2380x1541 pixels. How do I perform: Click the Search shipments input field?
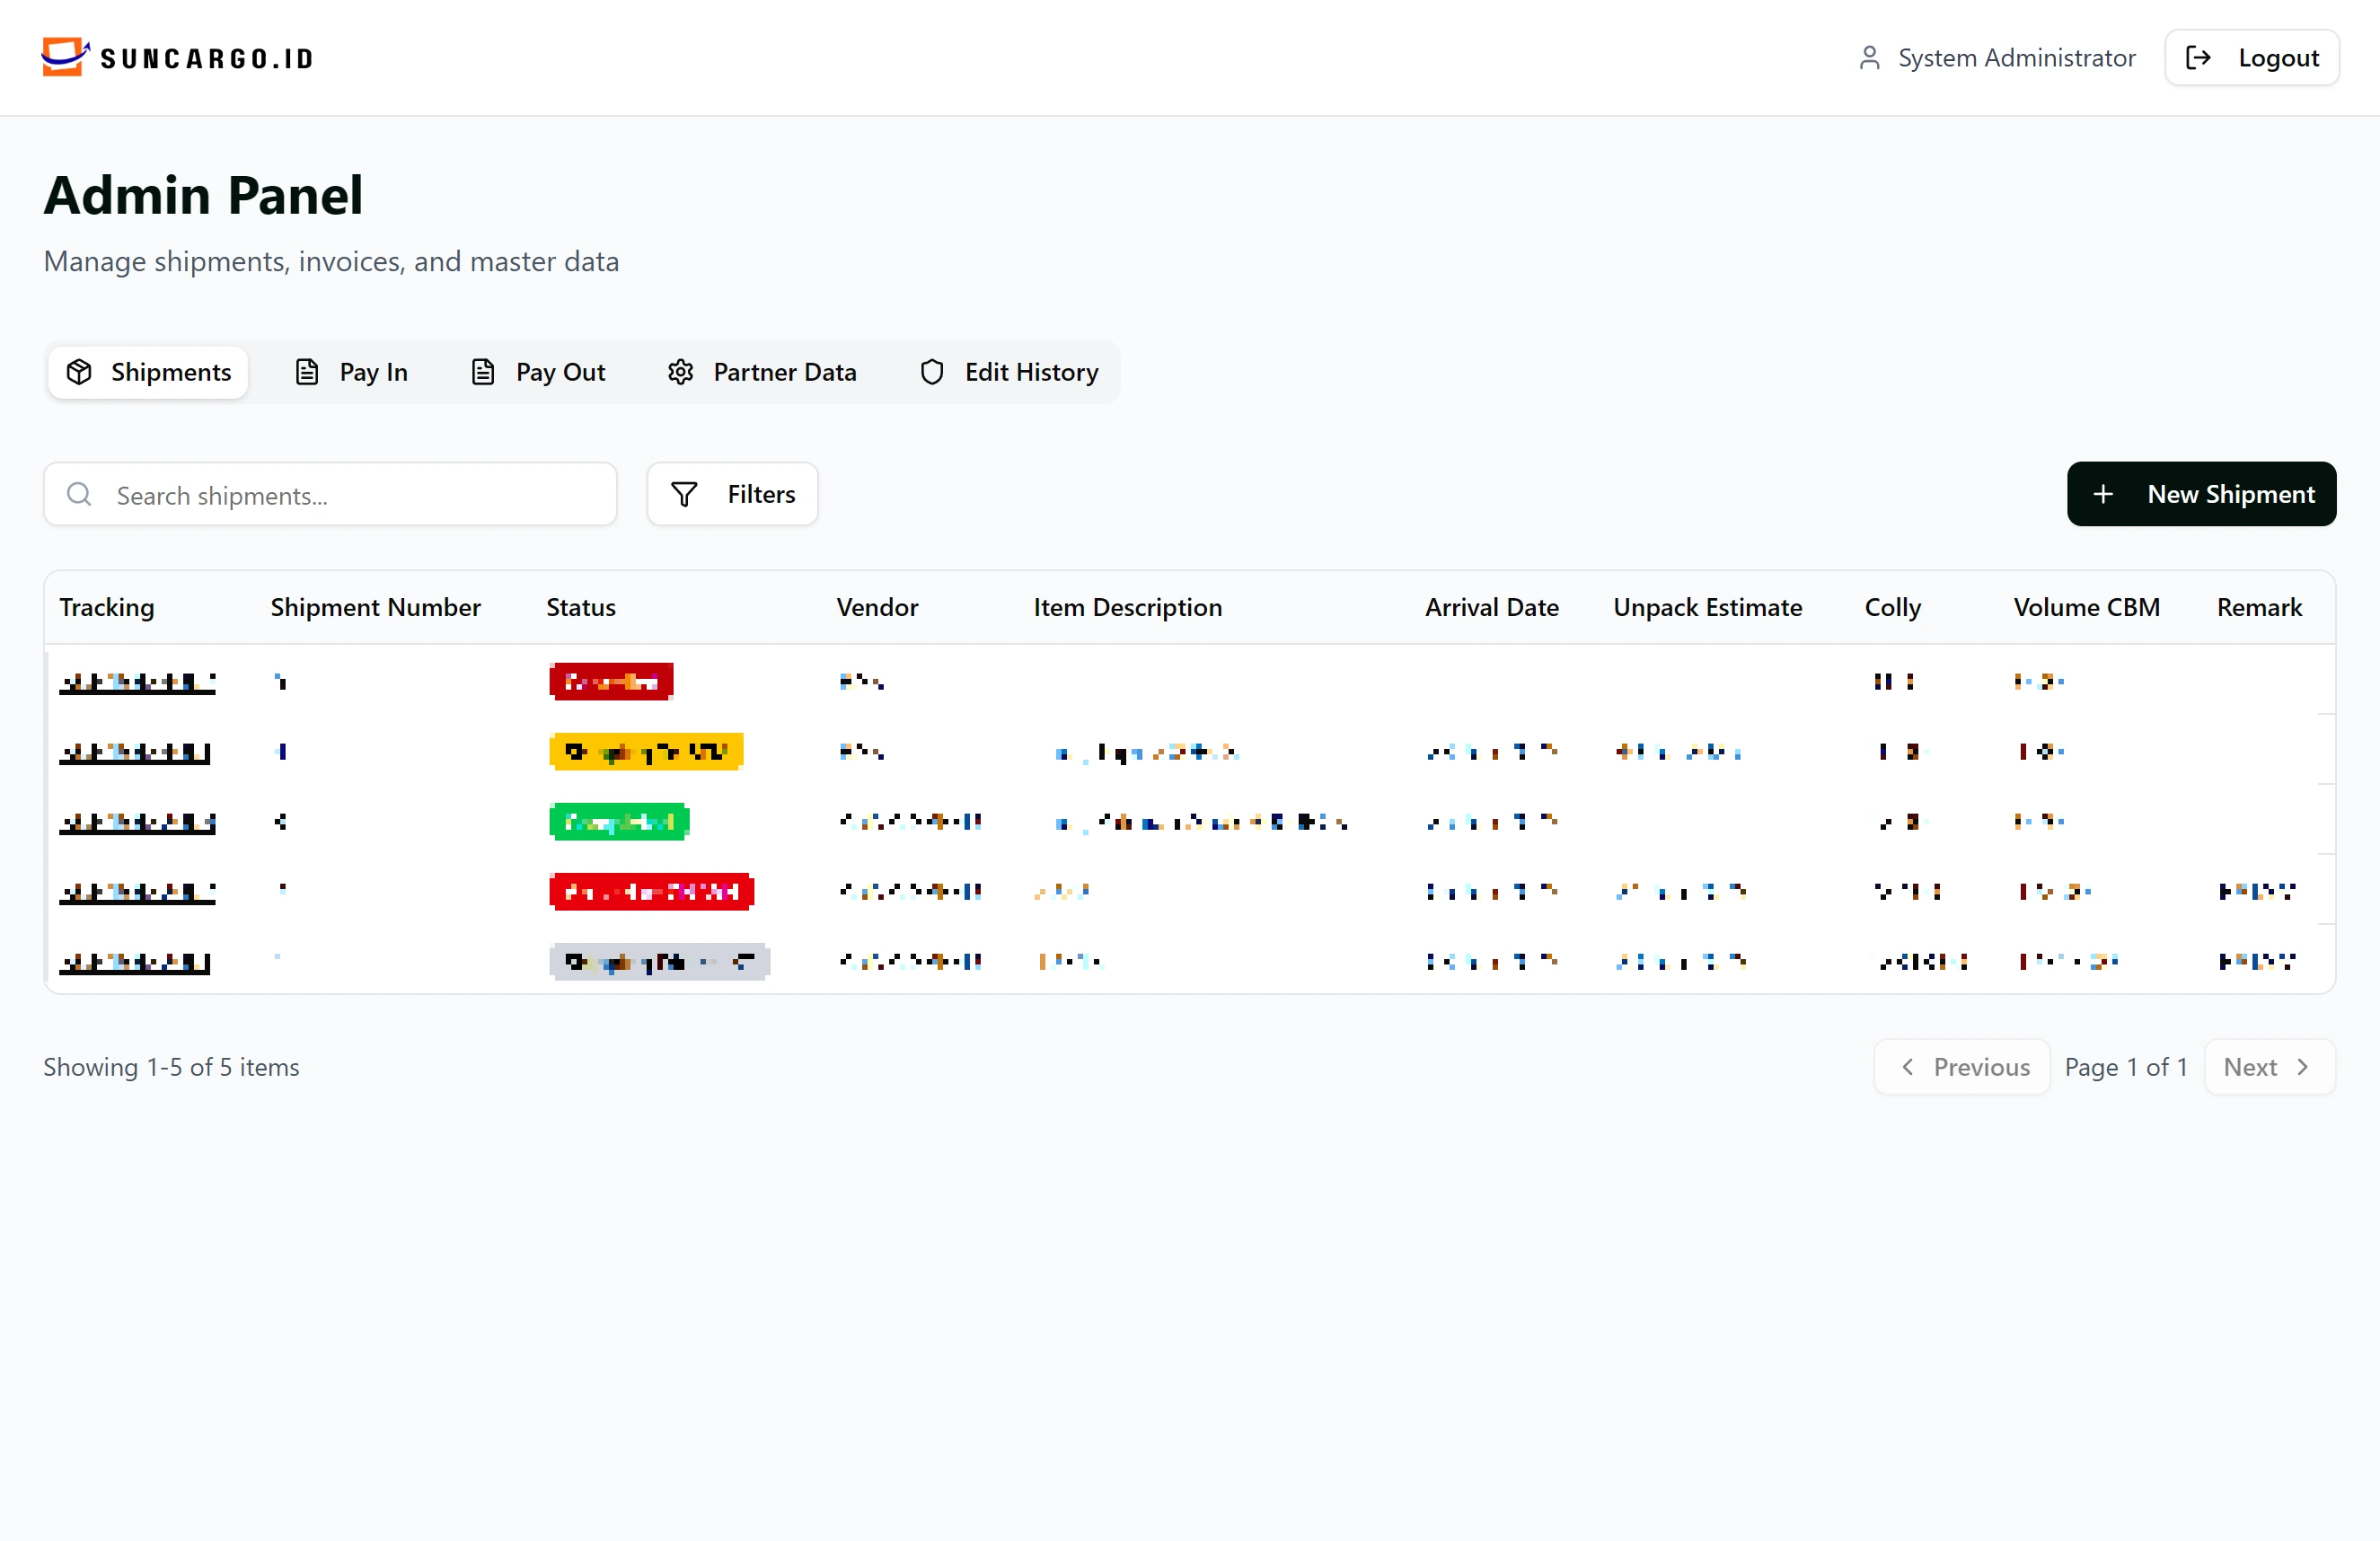click(330, 494)
